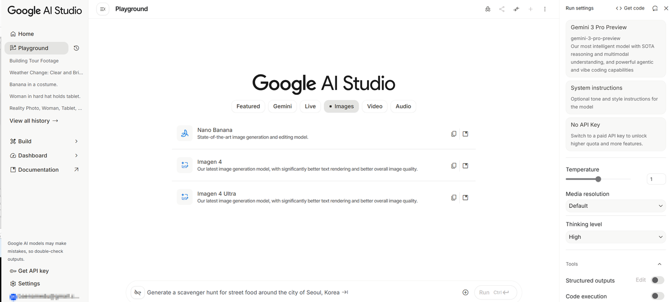Select the Gemini model category tab
This screenshot has height=302, width=672.
pyautogui.click(x=282, y=106)
